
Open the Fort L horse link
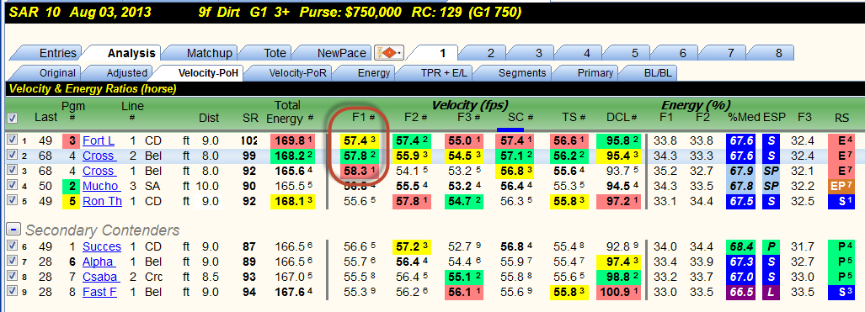[x=99, y=140]
